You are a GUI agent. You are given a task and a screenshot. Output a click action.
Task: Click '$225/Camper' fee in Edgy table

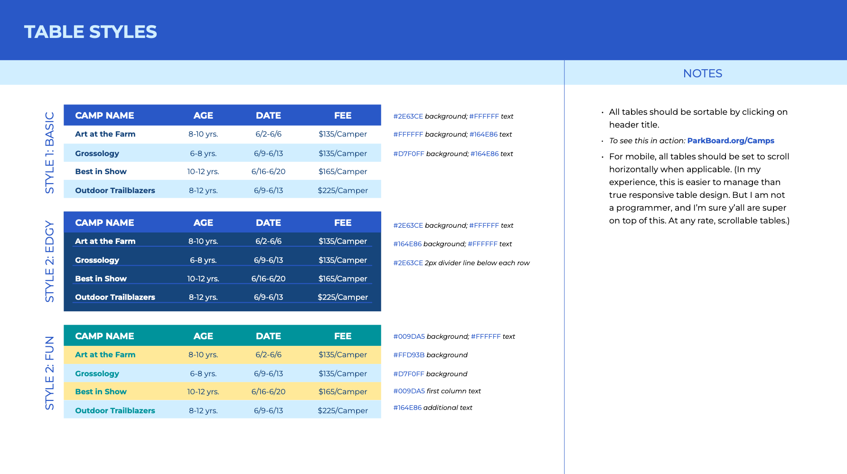coord(343,297)
